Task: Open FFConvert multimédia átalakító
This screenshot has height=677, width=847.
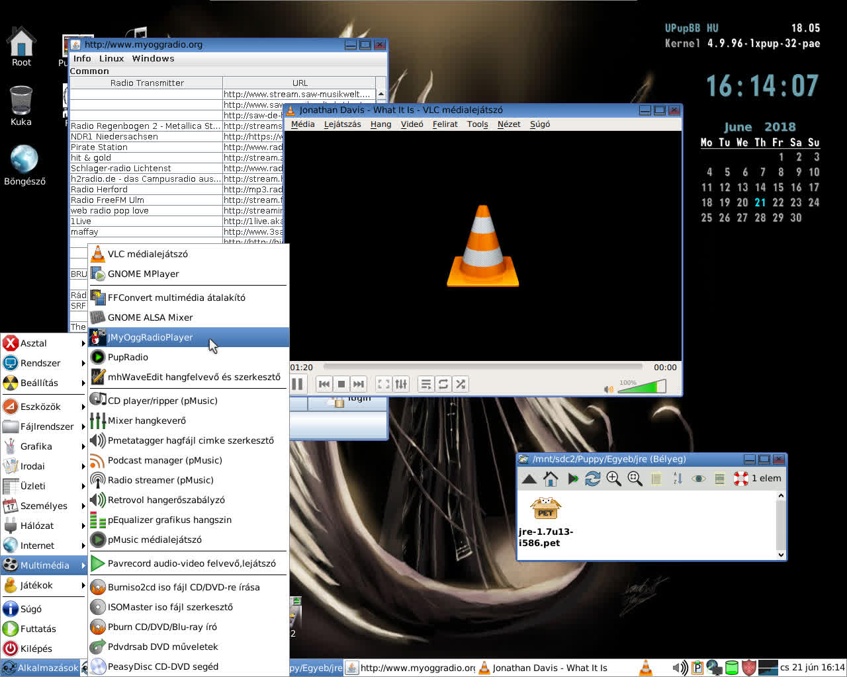Action: pos(189,298)
